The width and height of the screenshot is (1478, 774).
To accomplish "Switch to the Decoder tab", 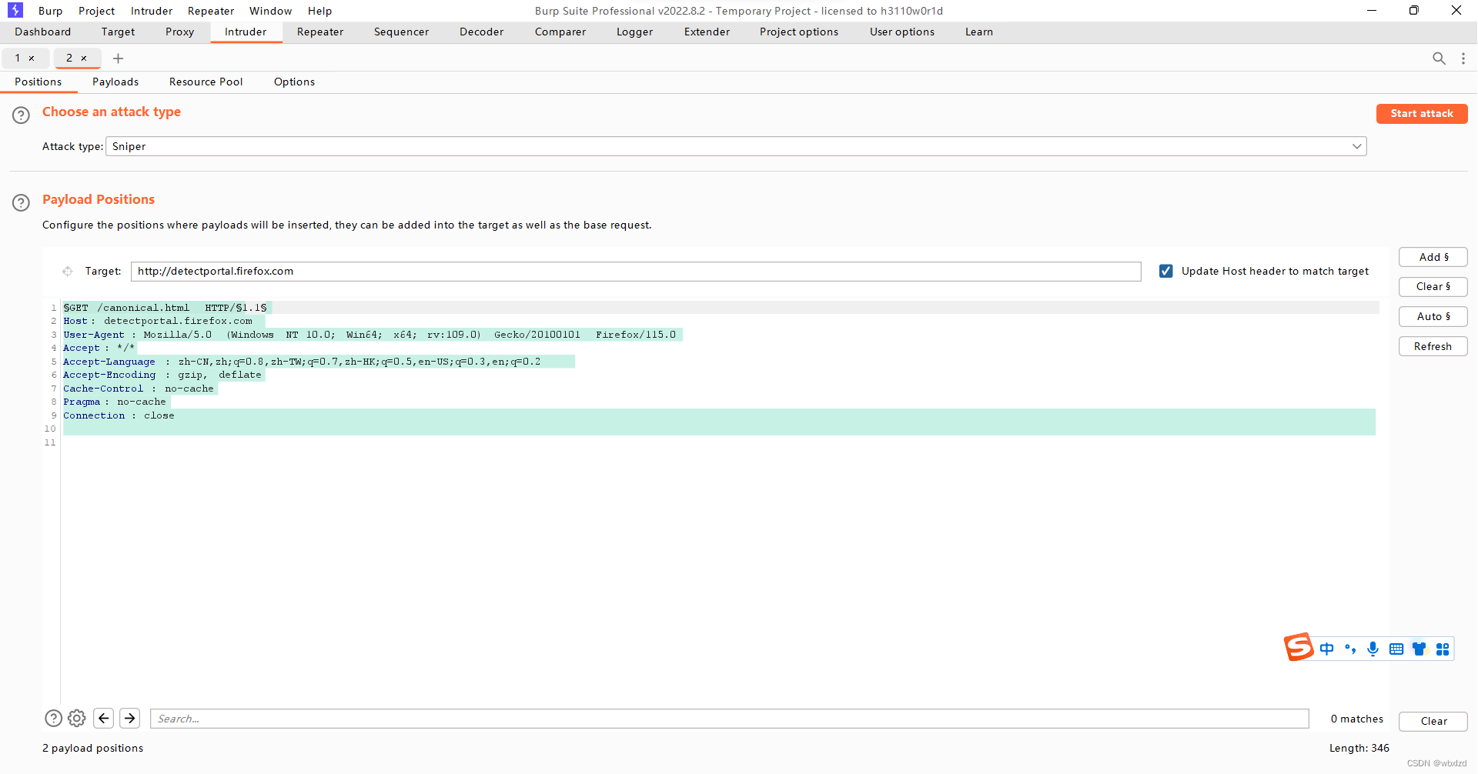I will pos(481,32).
